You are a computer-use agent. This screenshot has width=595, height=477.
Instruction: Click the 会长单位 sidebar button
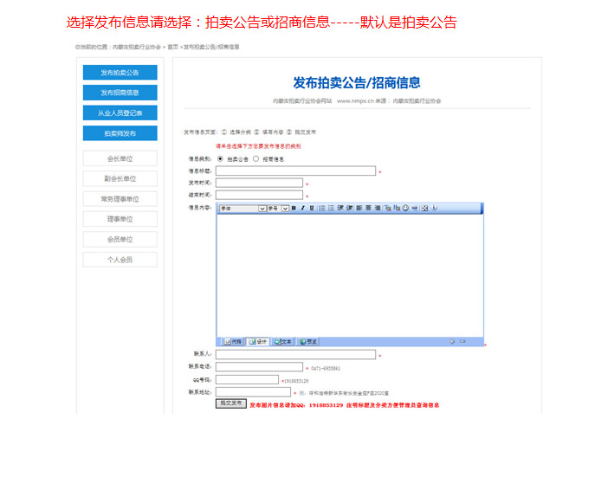coord(120,158)
